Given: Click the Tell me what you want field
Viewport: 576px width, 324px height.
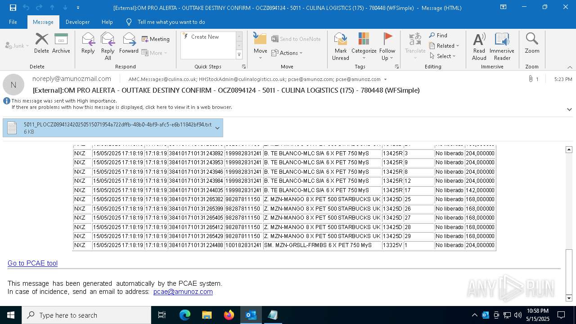Looking at the screenshot, I should click(171, 22).
